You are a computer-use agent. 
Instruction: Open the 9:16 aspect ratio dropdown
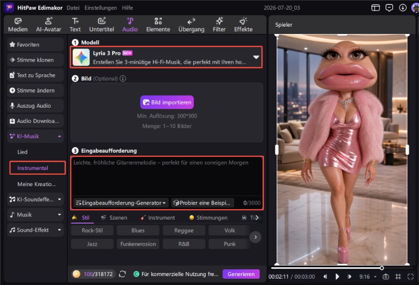[x=368, y=277]
